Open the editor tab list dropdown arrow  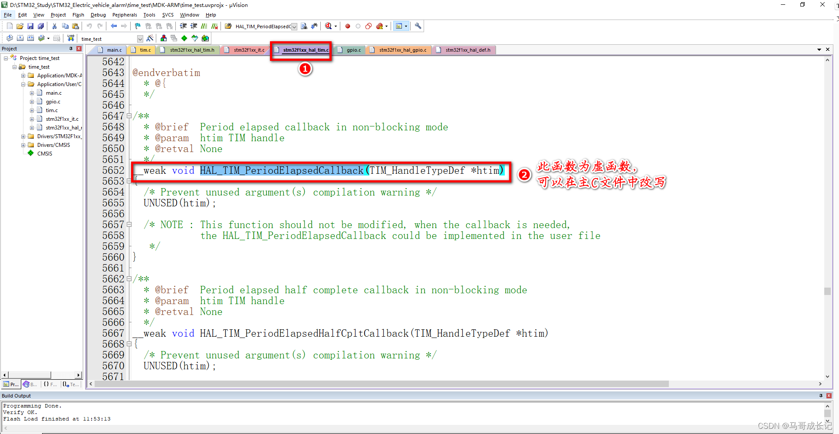pos(819,50)
